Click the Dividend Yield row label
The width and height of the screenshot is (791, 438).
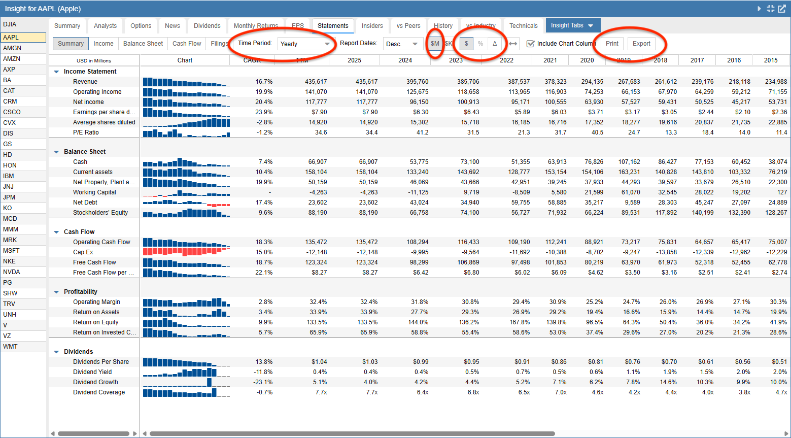click(x=92, y=372)
